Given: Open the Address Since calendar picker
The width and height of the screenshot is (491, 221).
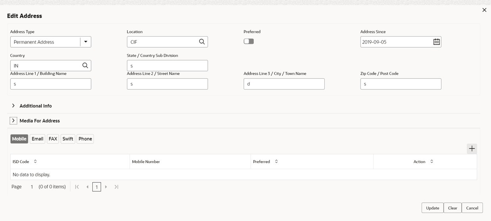Looking at the screenshot, I should [x=436, y=42].
